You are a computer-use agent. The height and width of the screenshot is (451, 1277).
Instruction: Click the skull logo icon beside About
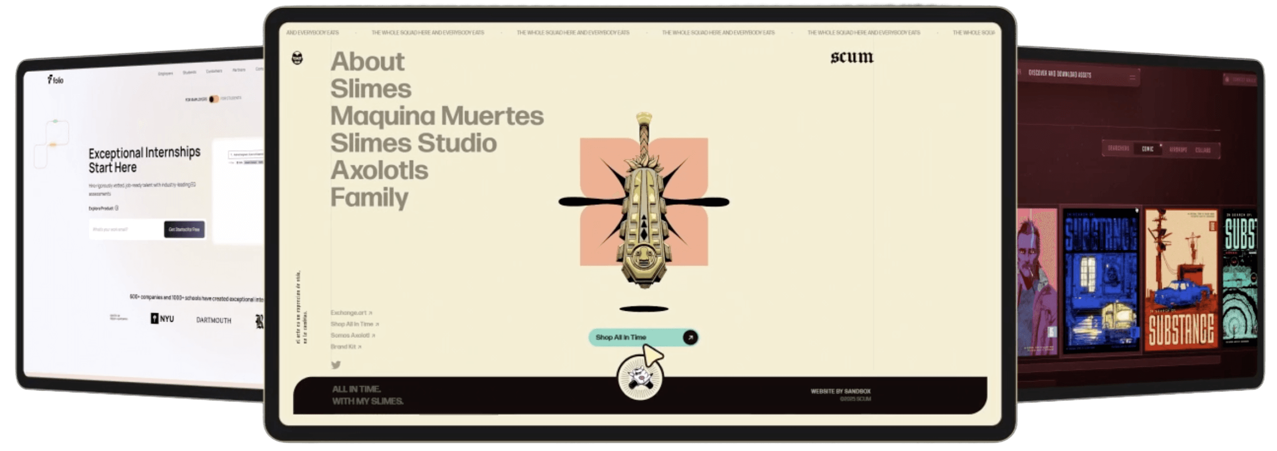click(297, 58)
